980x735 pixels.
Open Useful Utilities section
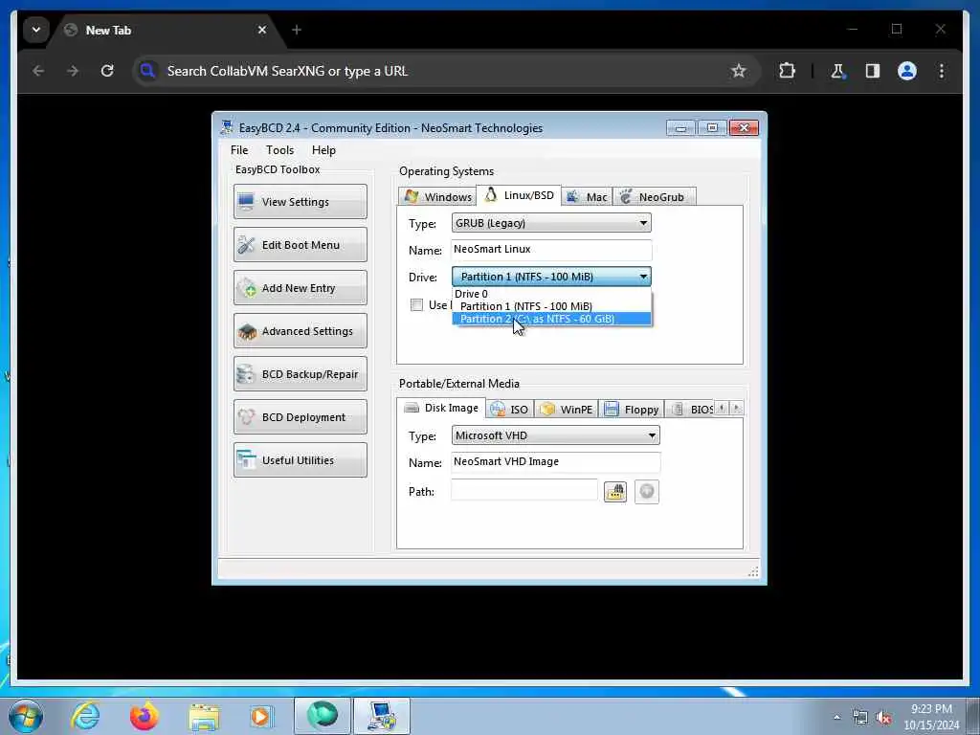[x=300, y=460]
